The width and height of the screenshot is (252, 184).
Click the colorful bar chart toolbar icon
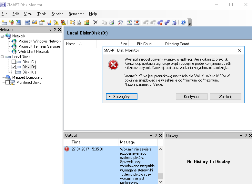click(x=49, y=22)
